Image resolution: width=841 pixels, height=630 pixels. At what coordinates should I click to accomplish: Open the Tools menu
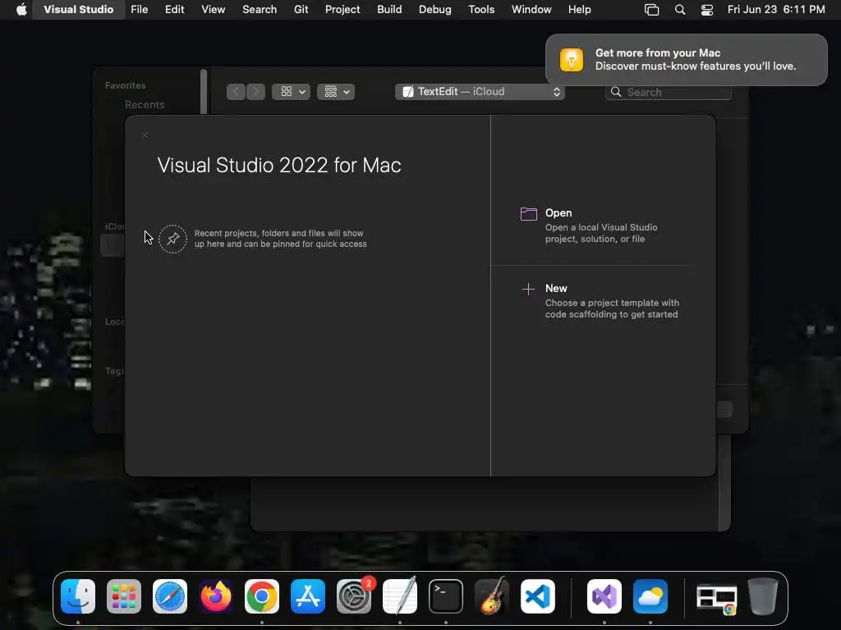pos(481,10)
